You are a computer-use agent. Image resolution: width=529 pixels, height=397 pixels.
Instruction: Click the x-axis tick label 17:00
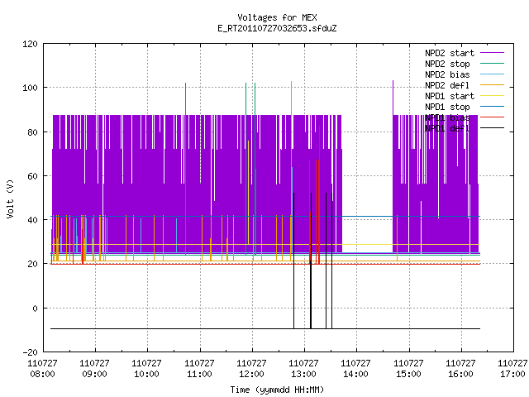pos(512,374)
